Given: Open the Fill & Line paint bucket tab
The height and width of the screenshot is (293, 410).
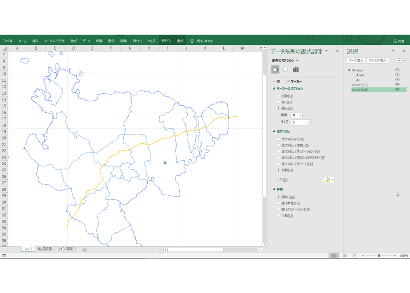Looking at the screenshot, I should click(275, 69).
